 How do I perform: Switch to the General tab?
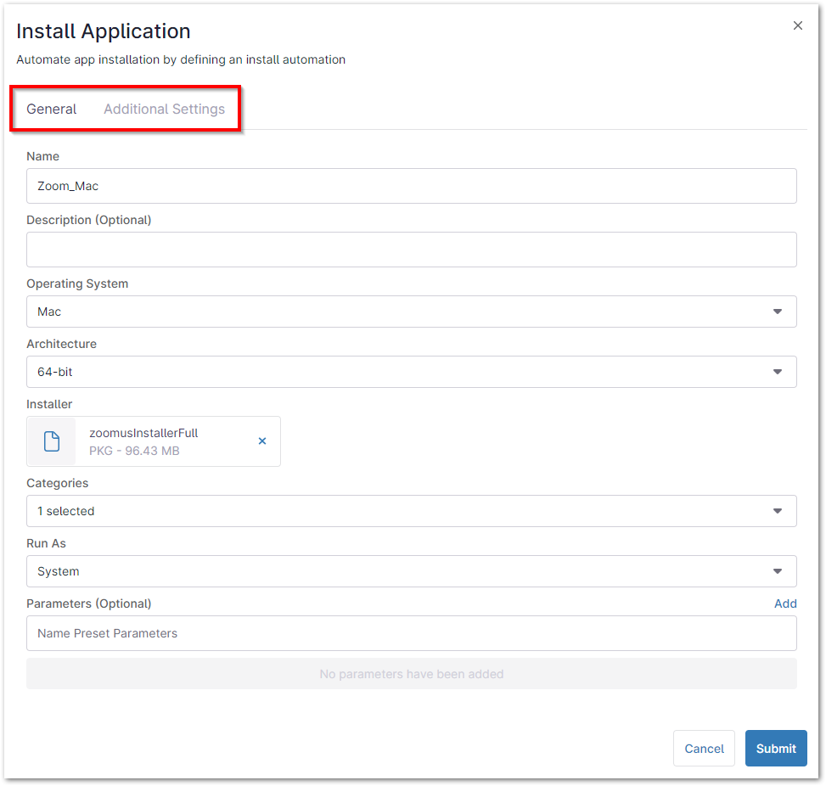tap(52, 109)
